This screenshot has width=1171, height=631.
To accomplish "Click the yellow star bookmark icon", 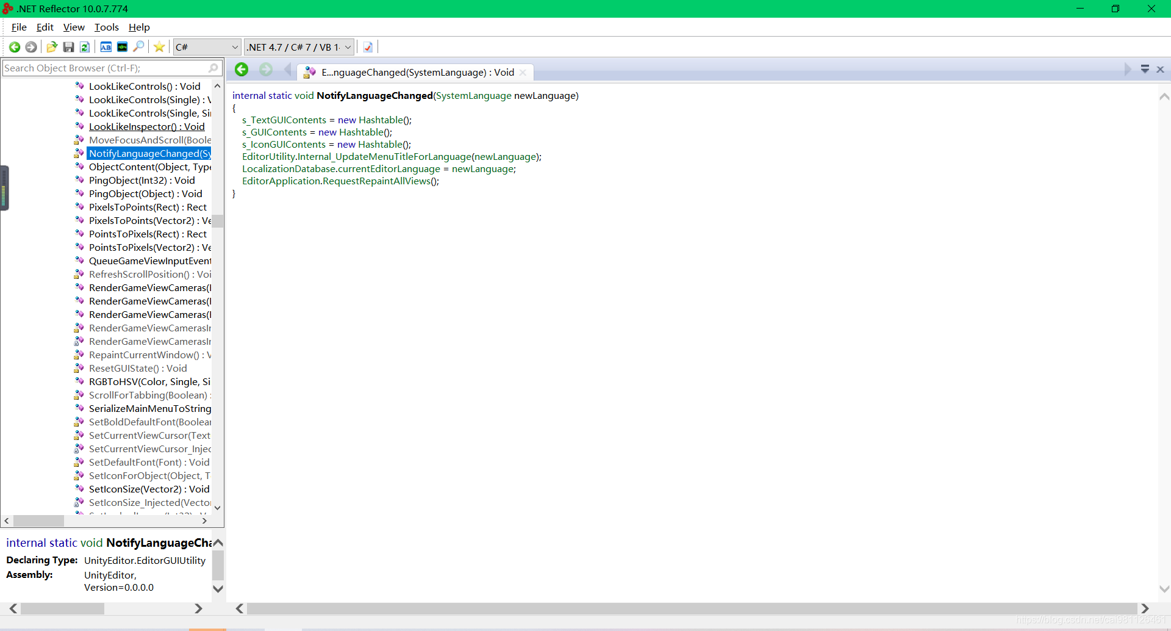I will tap(159, 47).
